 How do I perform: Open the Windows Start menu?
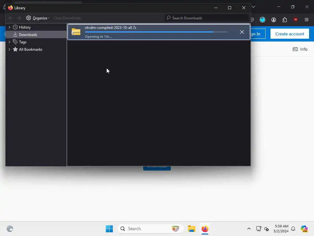pyautogui.click(x=109, y=229)
